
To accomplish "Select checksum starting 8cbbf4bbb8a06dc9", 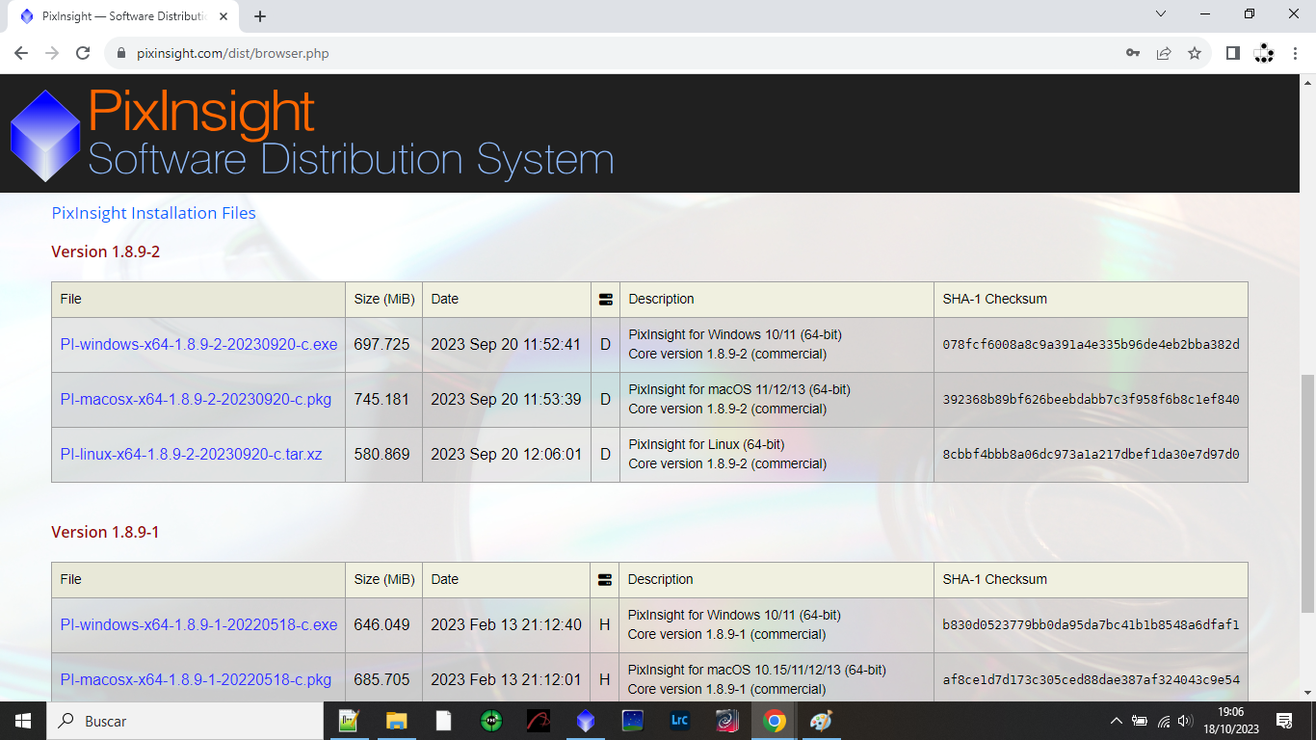I will 1091,454.
